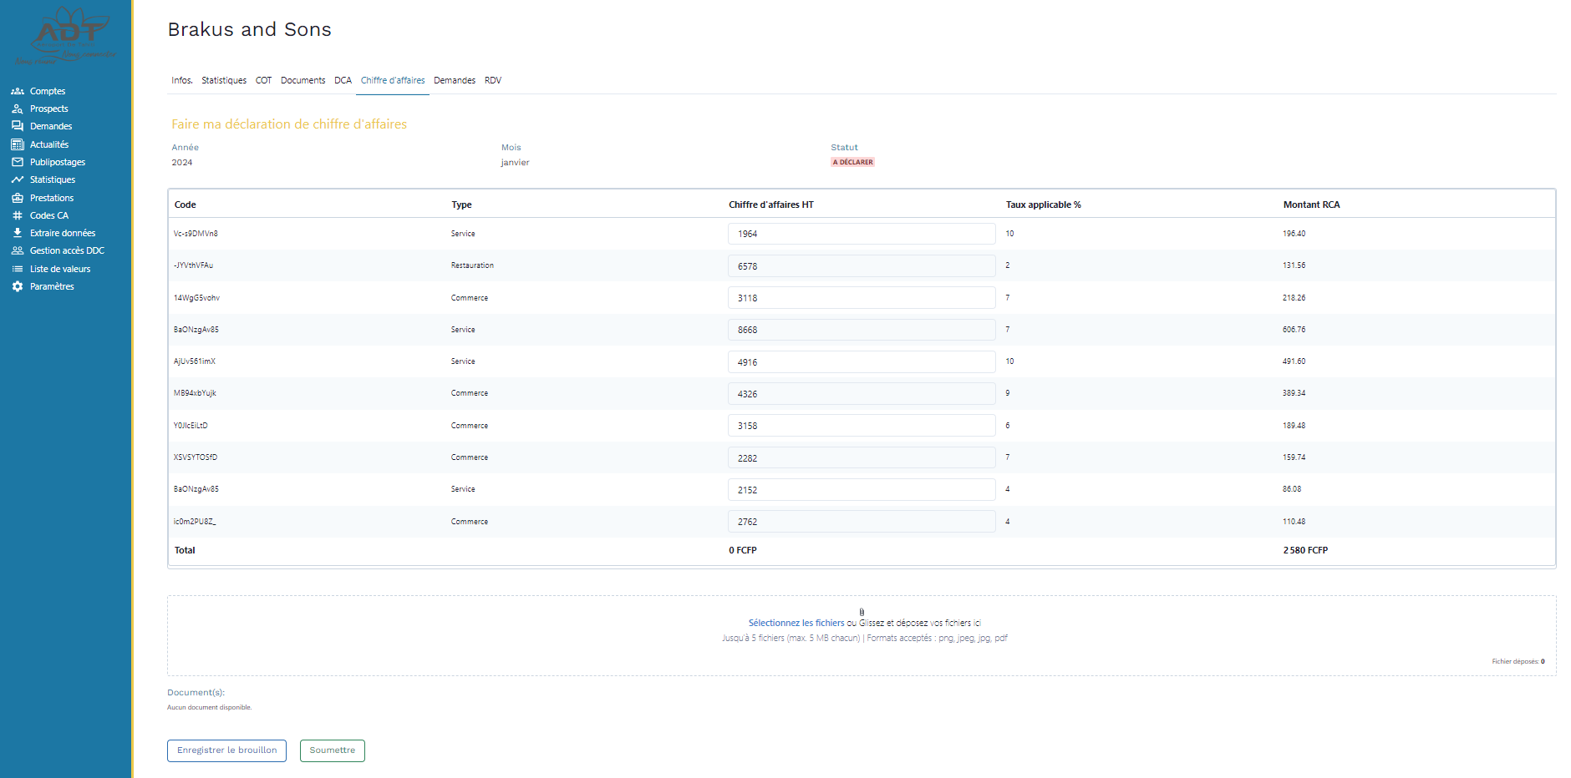Click Enregistrer le brouillon button
This screenshot has width=1571, height=778.
tap(226, 750)
